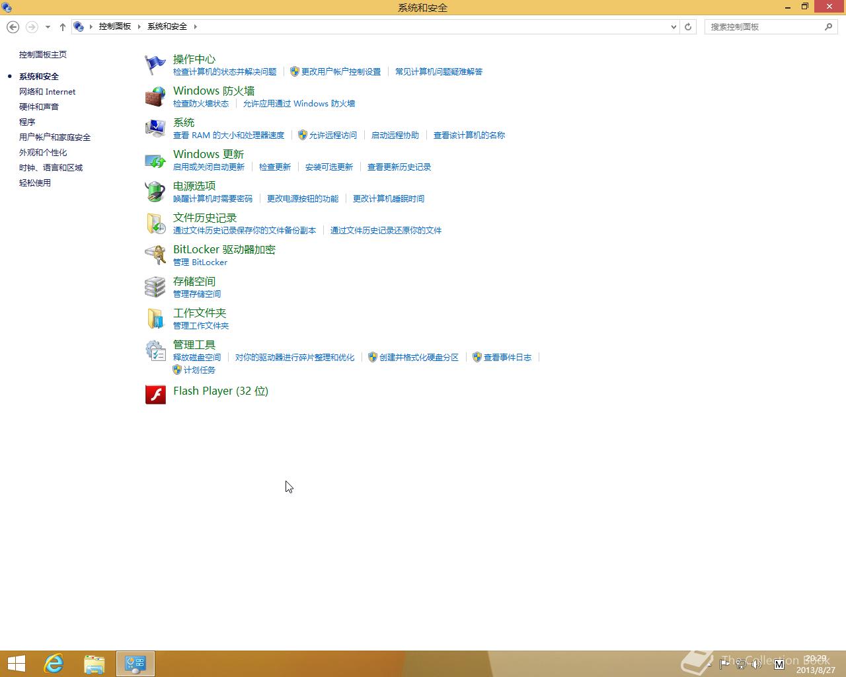Open the 操作中心 flag icon

(x=155, y=65)
